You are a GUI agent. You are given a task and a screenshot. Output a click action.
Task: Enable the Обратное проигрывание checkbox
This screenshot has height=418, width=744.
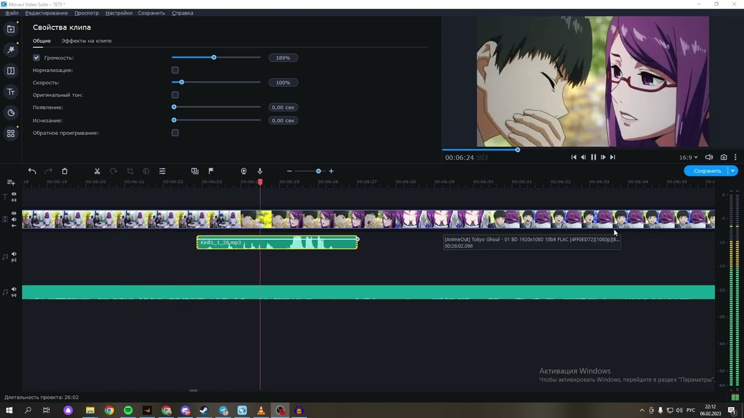[175, 133]
